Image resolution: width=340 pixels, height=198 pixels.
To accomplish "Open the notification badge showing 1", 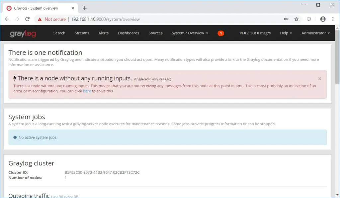I will (x=221, y=33).
